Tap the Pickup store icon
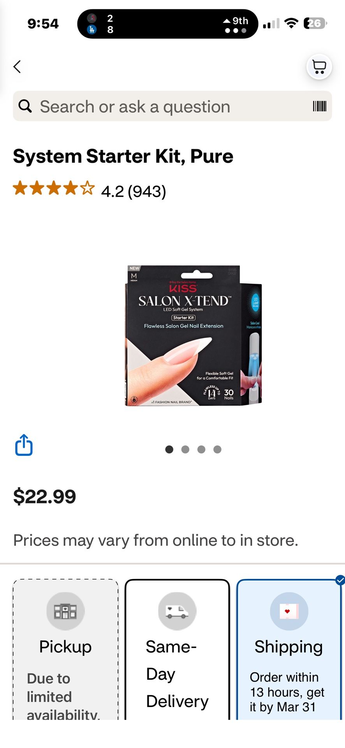 (x=65, y=611)
